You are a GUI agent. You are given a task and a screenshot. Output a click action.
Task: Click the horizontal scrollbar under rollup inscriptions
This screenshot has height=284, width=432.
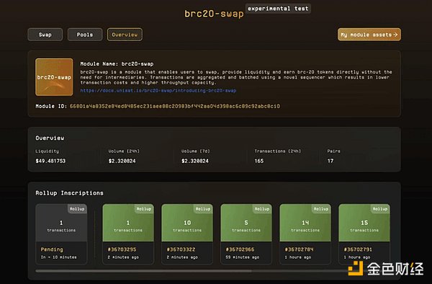[143, 271]
